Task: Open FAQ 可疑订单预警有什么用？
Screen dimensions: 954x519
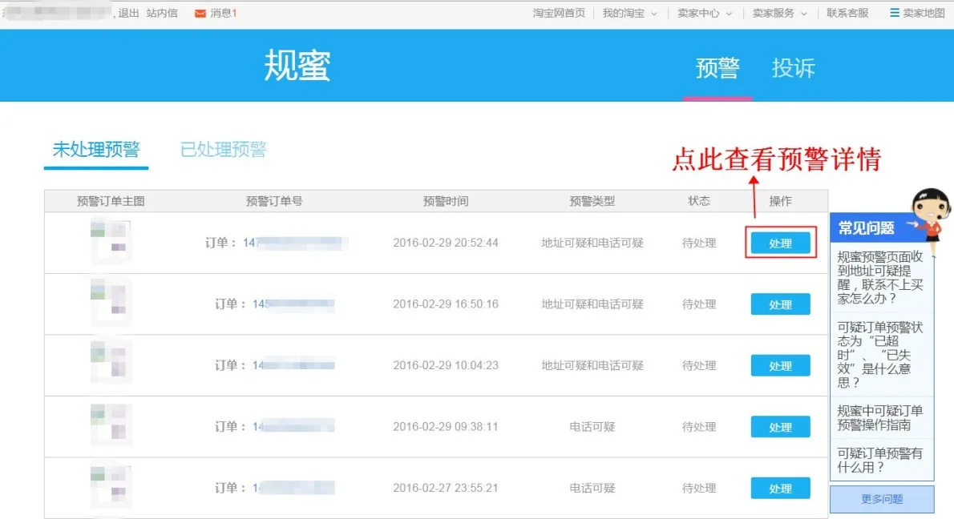Action: (x=879, y=460)
